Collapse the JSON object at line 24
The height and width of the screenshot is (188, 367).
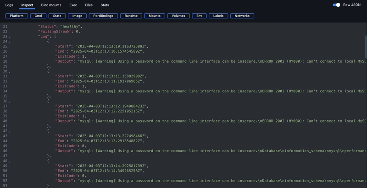[x=10, y=42]
